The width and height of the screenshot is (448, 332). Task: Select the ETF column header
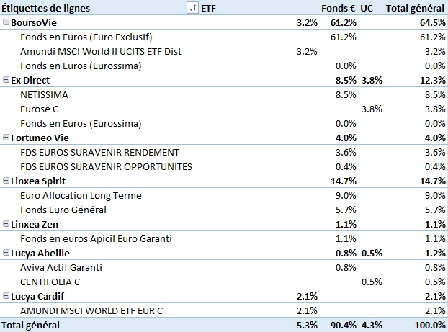coord(209,8)
